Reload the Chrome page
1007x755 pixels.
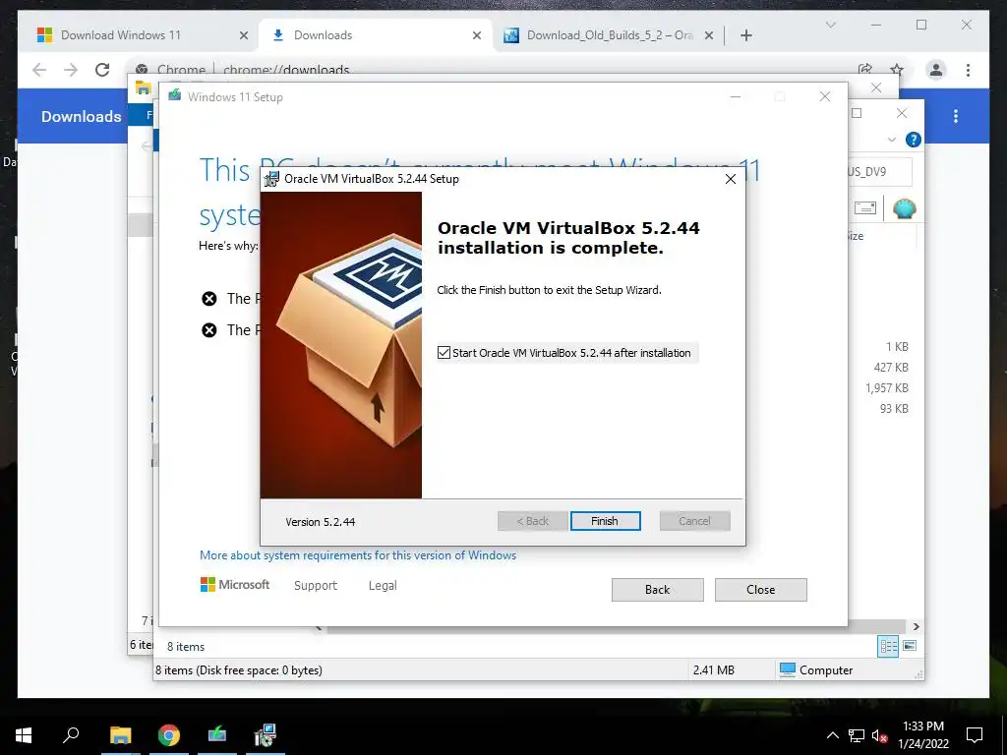tap(102, 70)
